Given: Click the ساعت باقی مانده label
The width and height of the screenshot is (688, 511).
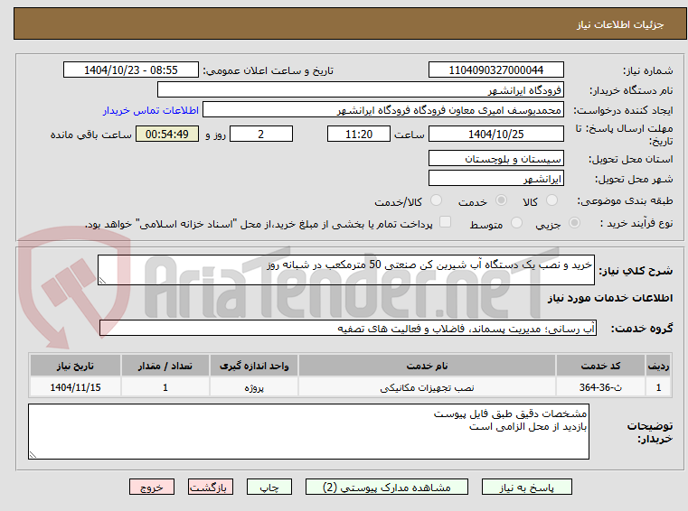Looking at the screenshot, I should click(90, 135).
